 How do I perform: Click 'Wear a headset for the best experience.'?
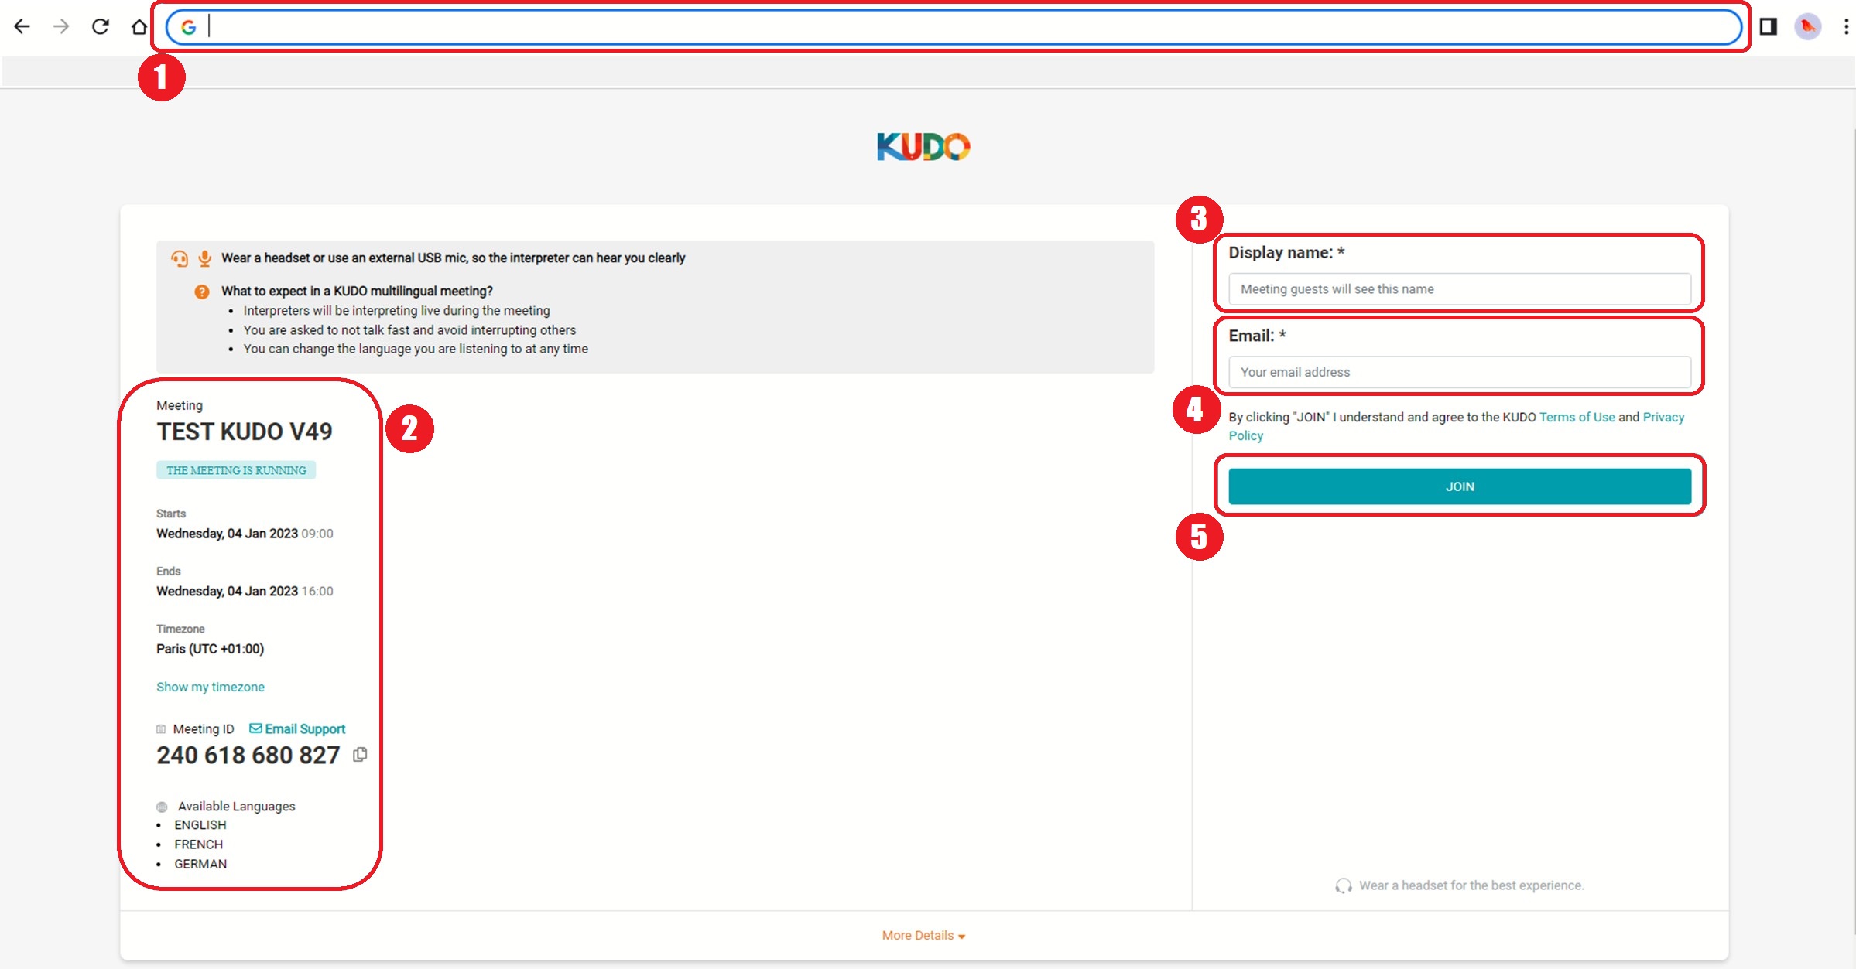(1471, 885)
